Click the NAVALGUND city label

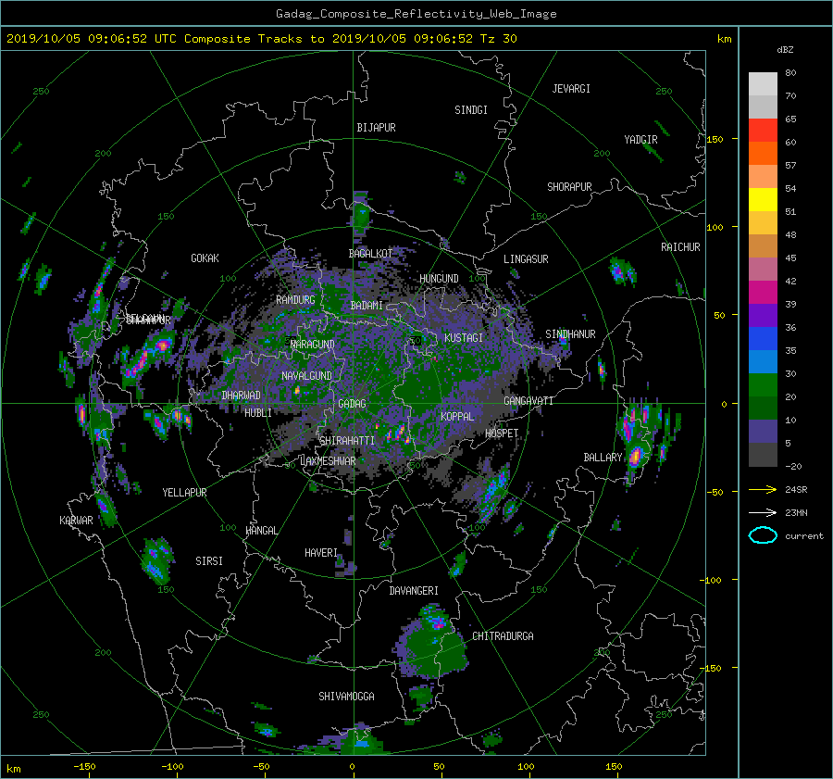(306, 376)
